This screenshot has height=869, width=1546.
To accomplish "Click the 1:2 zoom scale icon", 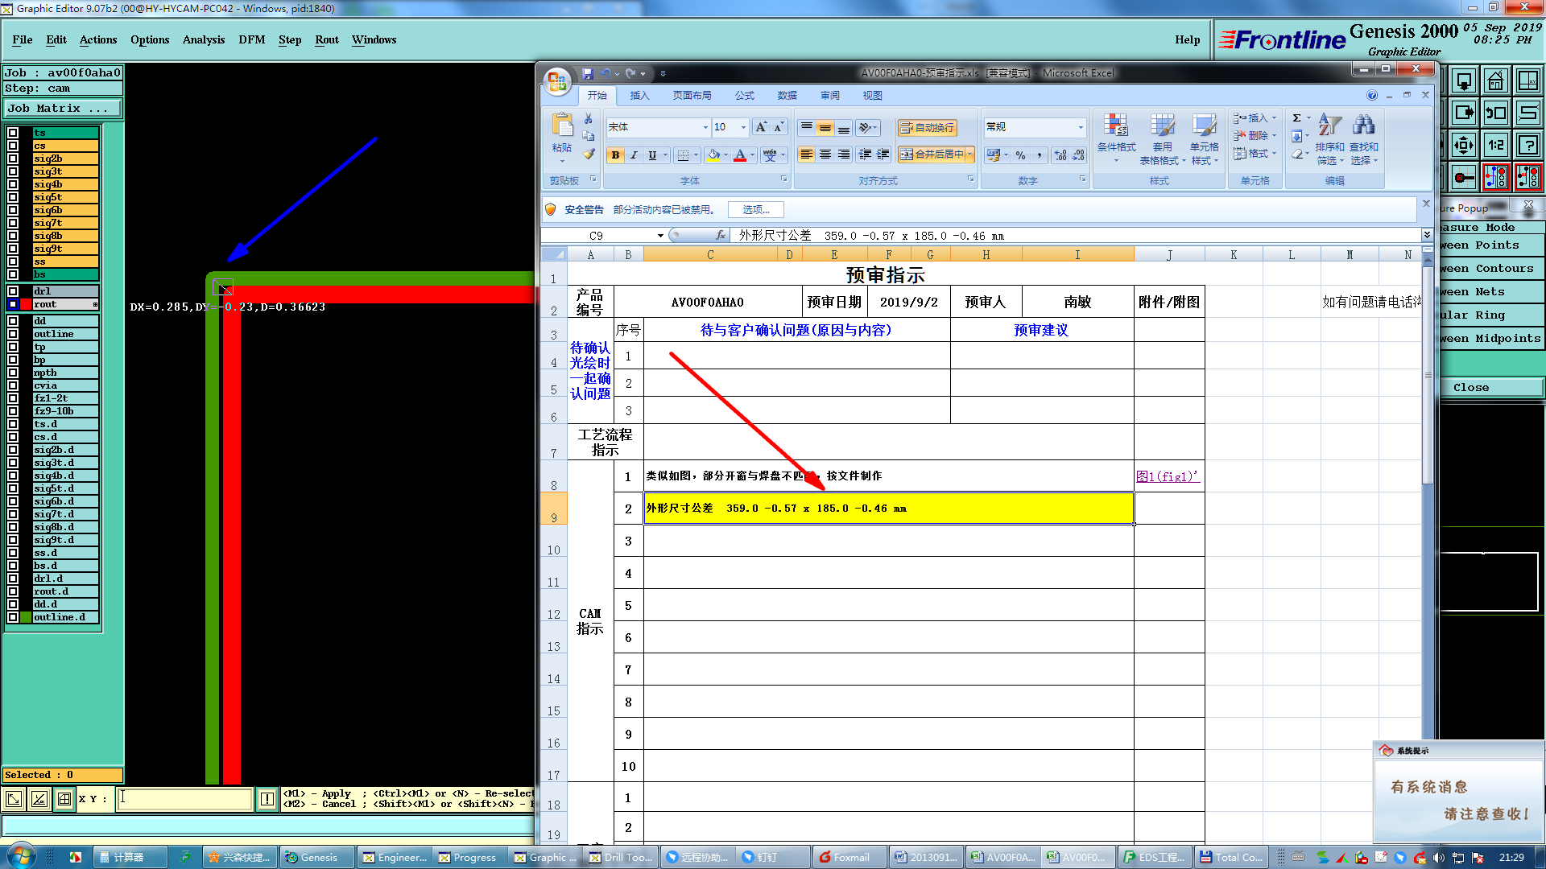I will [1495, 145].
